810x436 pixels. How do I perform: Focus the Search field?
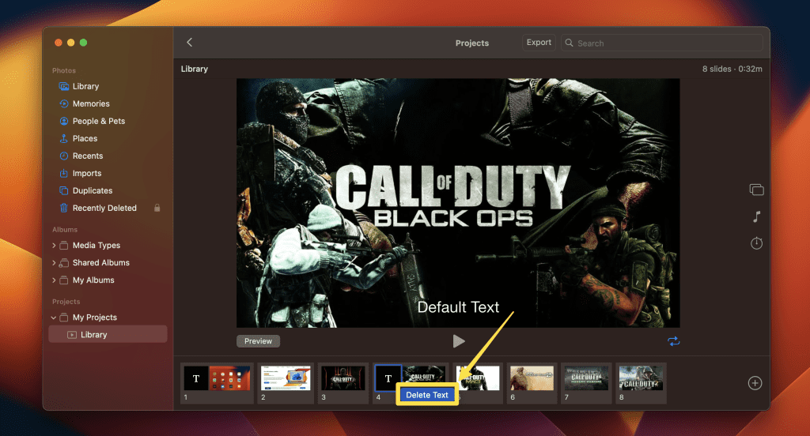(662, 43)
